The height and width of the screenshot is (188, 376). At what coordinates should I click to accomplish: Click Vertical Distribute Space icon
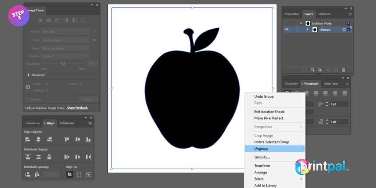[x=28, y=174]
